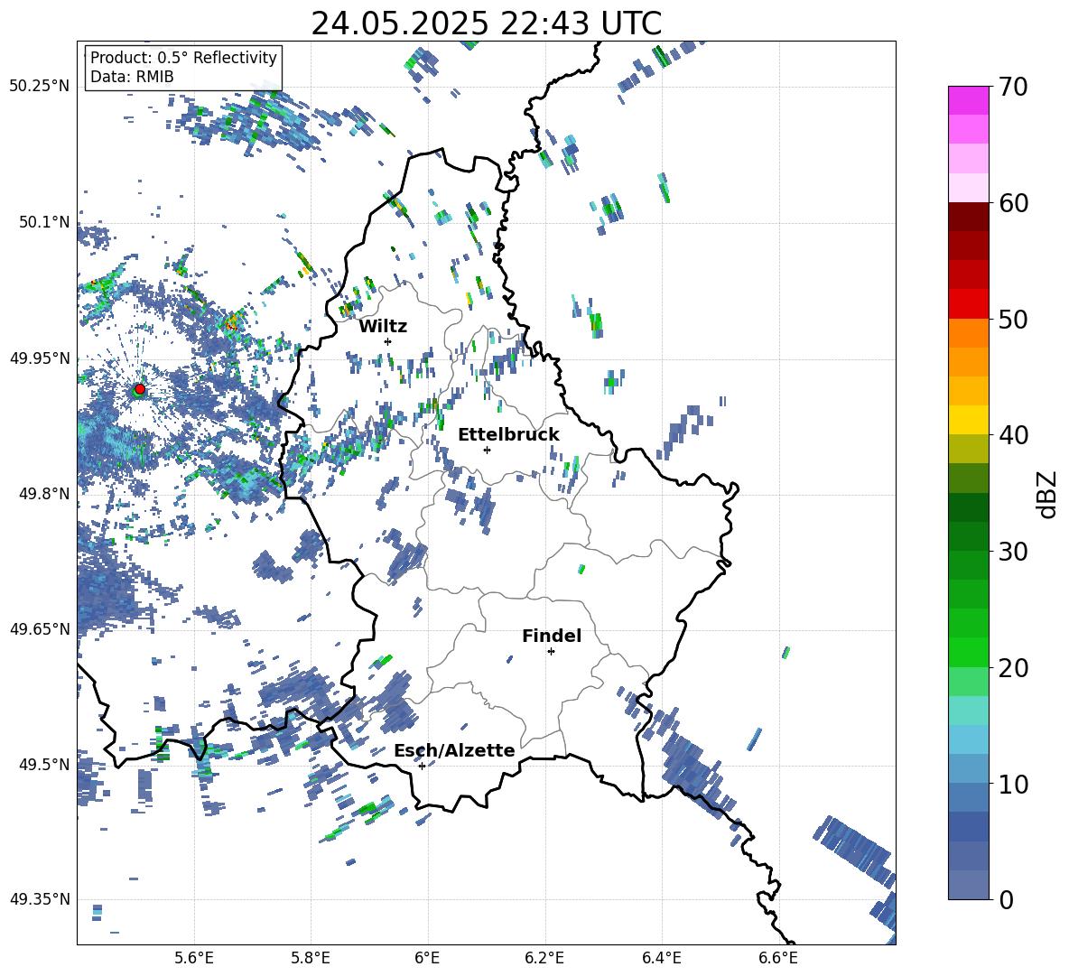Click the 'Data: RMIB' text
The height and width of the screenshot is (976, 1069).
[132, 77]
